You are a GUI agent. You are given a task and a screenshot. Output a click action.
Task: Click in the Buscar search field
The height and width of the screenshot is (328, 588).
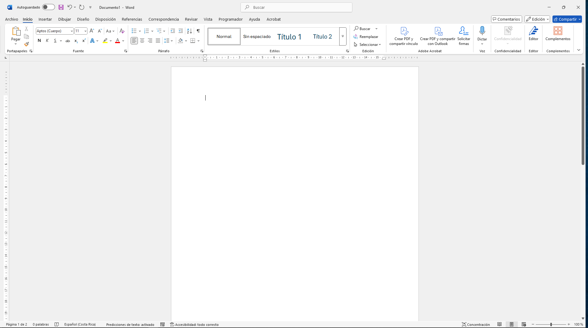tap(296, 7)
